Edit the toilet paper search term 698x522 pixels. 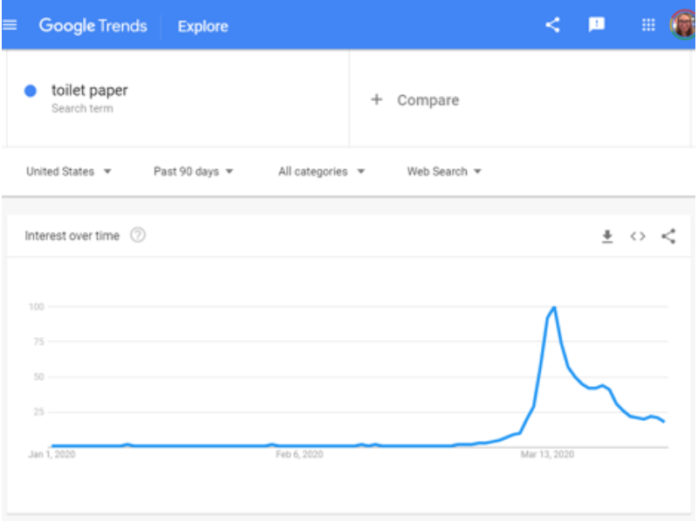(90, 91)
